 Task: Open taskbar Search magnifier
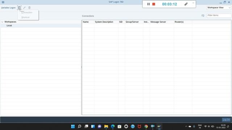coord(79,126)
